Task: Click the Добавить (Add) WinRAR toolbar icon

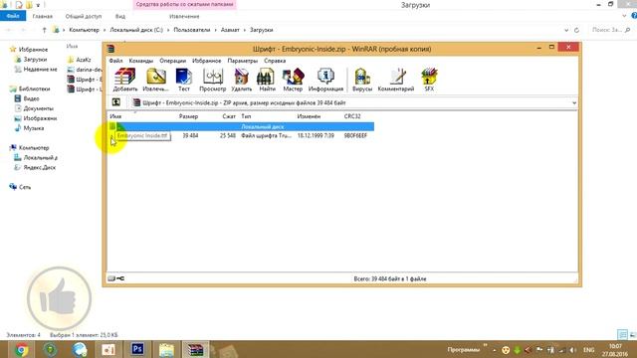Action: point(124,80)
